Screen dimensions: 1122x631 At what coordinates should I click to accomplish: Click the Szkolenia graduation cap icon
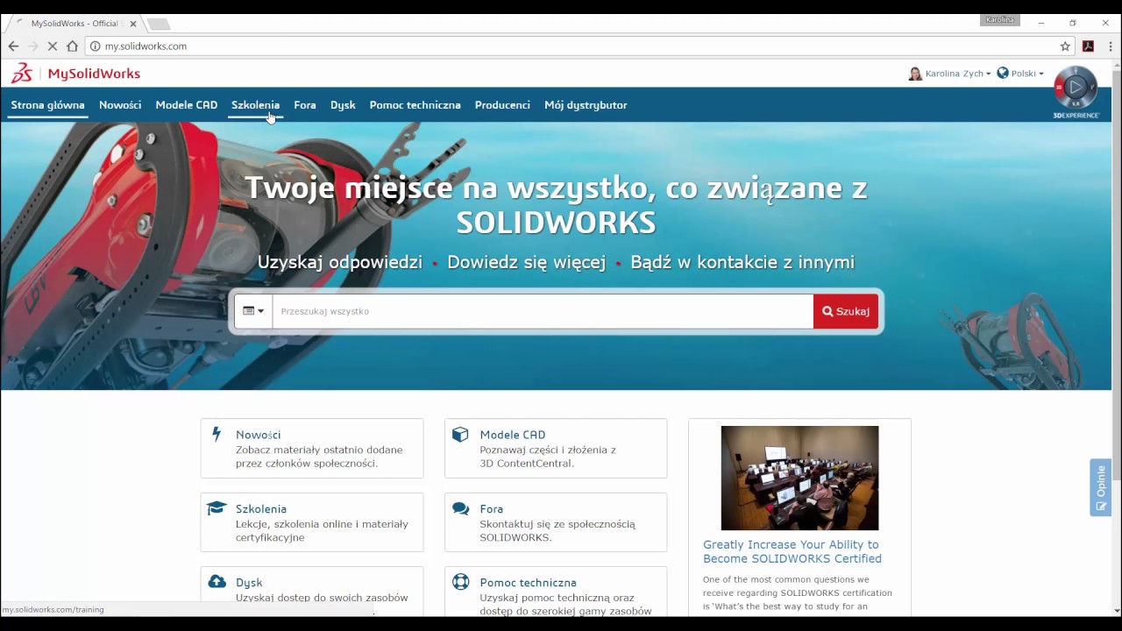pyautogui.click(x=217, y=508)
